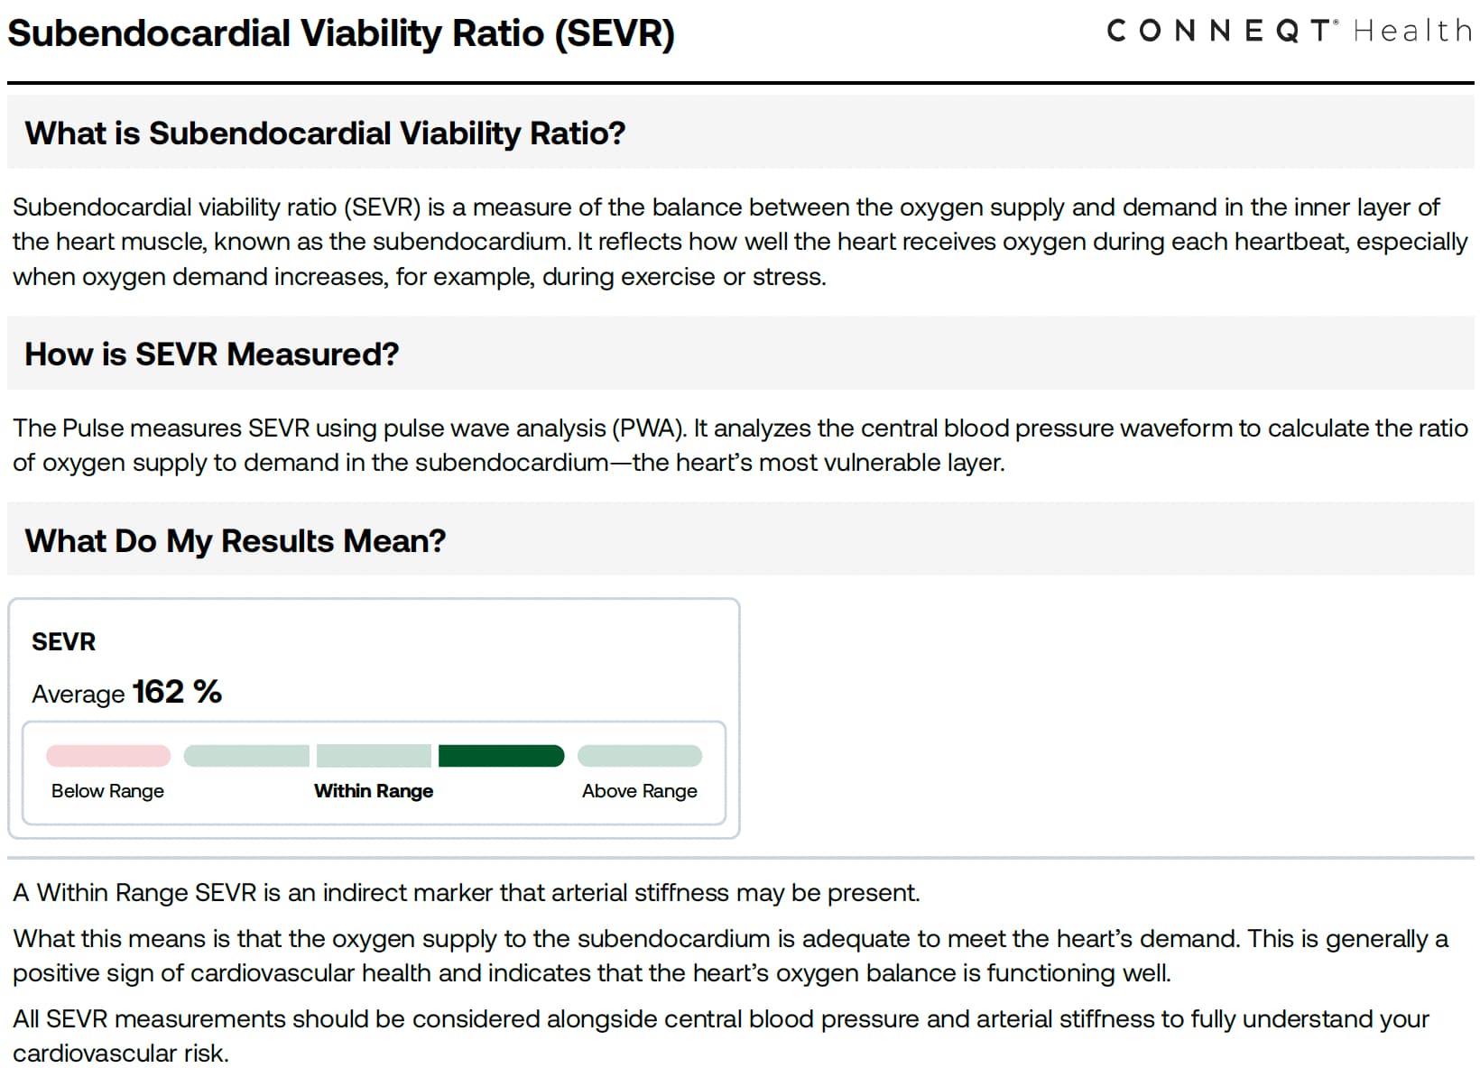Click the bold "Within Range" label
This screenshot has height=1077, width=1480.
pos(374,791)
